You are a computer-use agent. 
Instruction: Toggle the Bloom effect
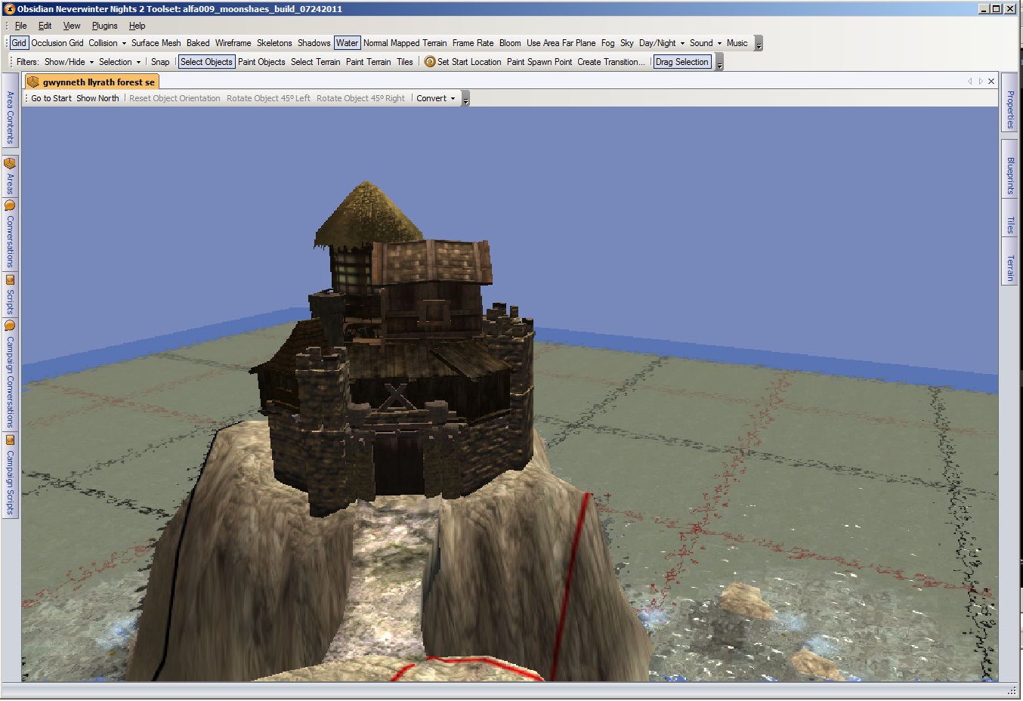pyautogui.click(x=510, y=43)
